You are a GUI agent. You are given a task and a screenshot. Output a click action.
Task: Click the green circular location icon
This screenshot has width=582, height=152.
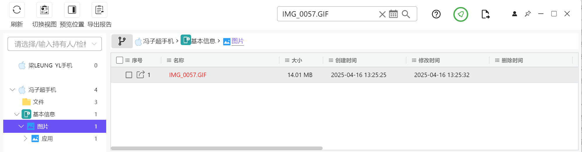pos(461,14)
